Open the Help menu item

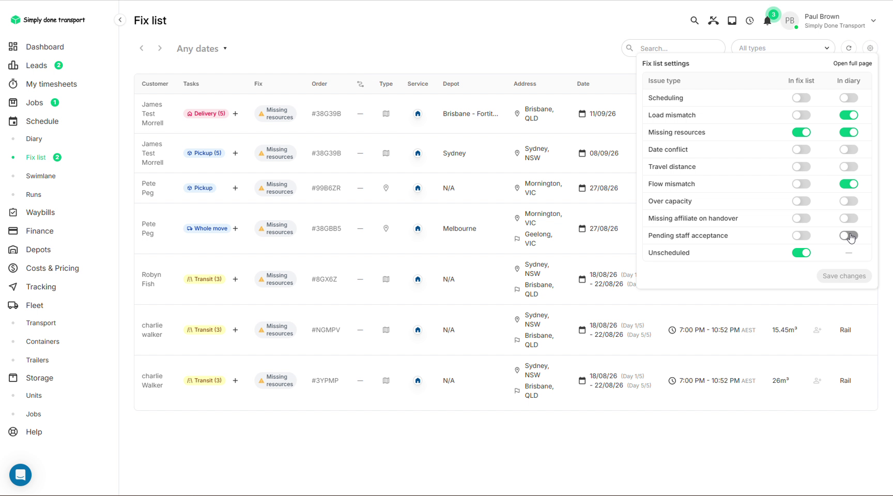pos(34,431)
